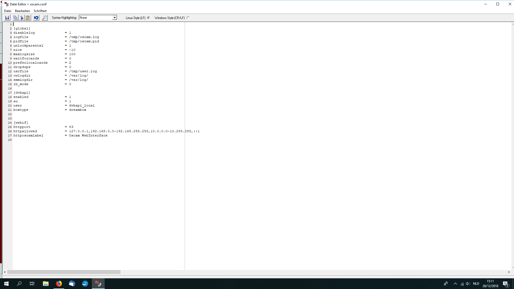Click the right scroll arrow button
This screenshot has width=514, height=289.
(509, 272)
